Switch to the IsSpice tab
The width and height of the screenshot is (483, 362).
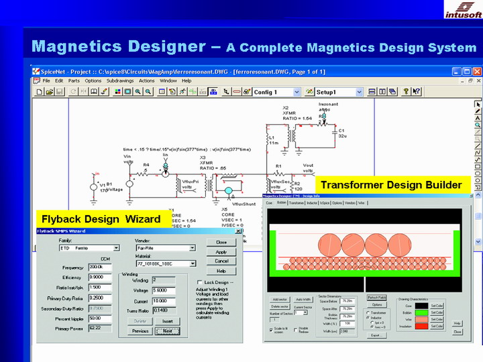click(x=325, y=203)
